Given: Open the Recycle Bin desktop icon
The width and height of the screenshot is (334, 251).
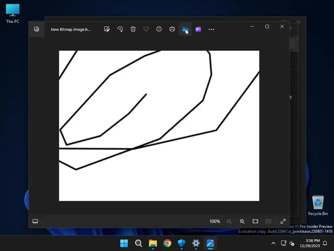Looking at the screenshot, I should (x=318, y=206).
